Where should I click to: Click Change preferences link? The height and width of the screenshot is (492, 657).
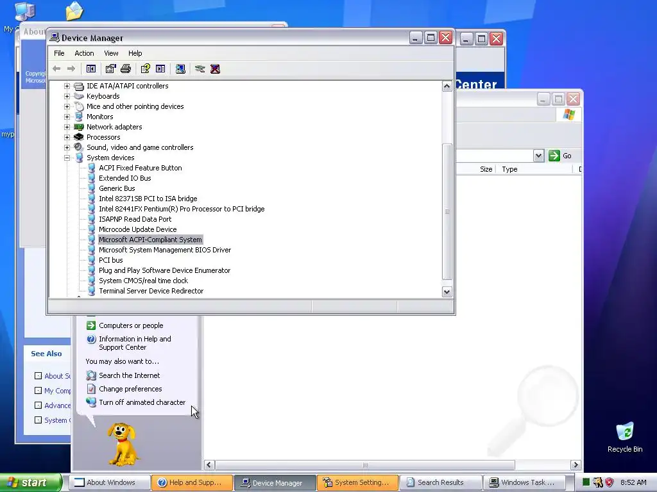(x=130, y=389)
